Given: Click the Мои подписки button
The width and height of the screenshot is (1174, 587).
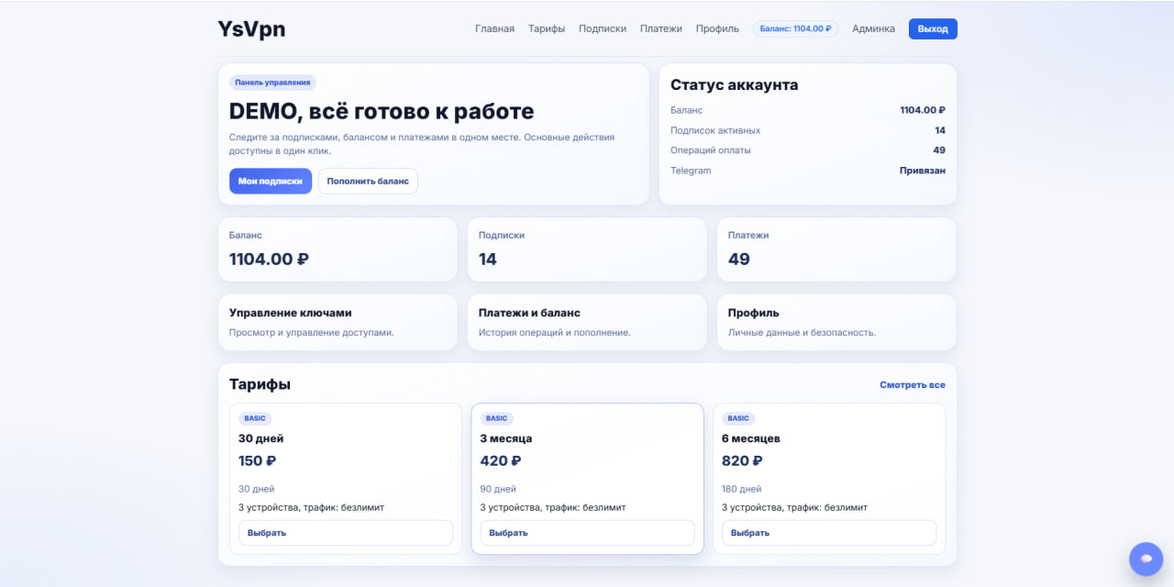Looking at the screenshot, I should pos(270,181).
